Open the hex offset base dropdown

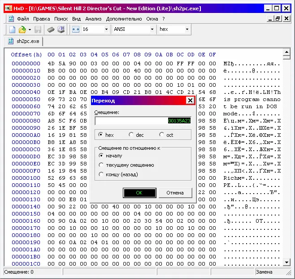(x=187, y=30)
